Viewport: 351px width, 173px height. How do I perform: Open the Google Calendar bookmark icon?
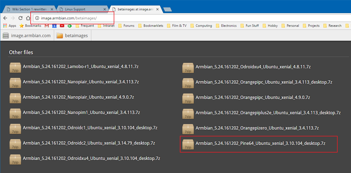(x=54, y=26)
